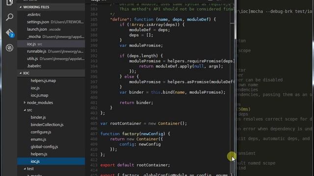
Task: Click 'factory' function name on line 407
Action: [x=131, y=134]
